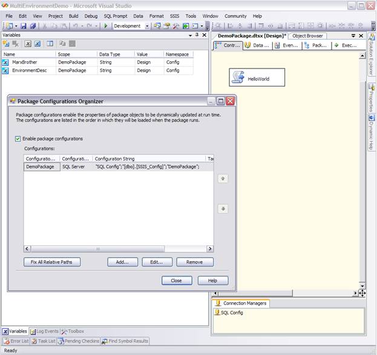
Task: Click the green Start Debugging arrow
Action: coord(105,26)
